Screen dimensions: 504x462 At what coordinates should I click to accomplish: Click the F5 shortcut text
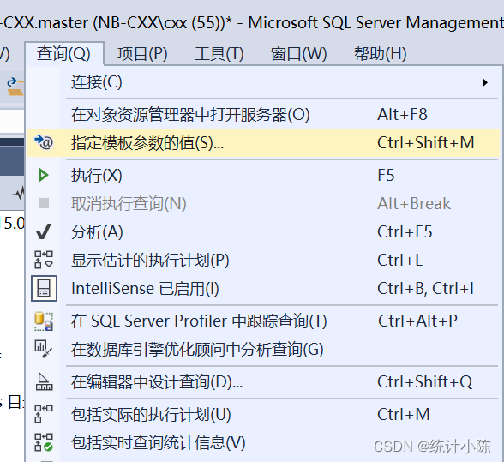[x=386, y=176]
